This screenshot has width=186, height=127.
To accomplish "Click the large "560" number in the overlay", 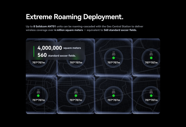I will pyautogui.click(x=42, y=55).
